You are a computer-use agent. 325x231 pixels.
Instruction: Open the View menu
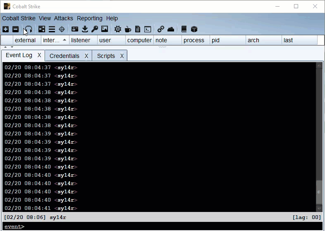45,18
